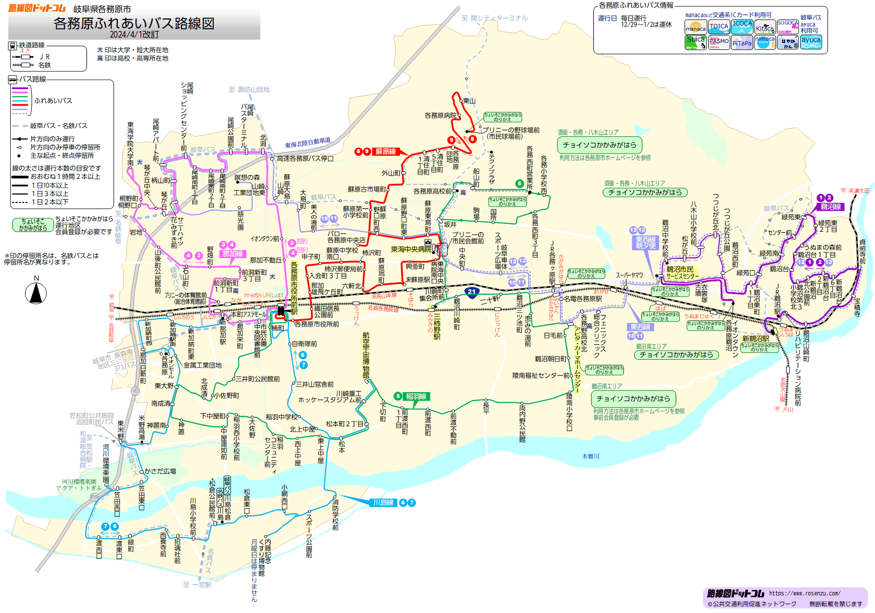
Task: Click the north compass arrow
Action: (x=36, y=293)
